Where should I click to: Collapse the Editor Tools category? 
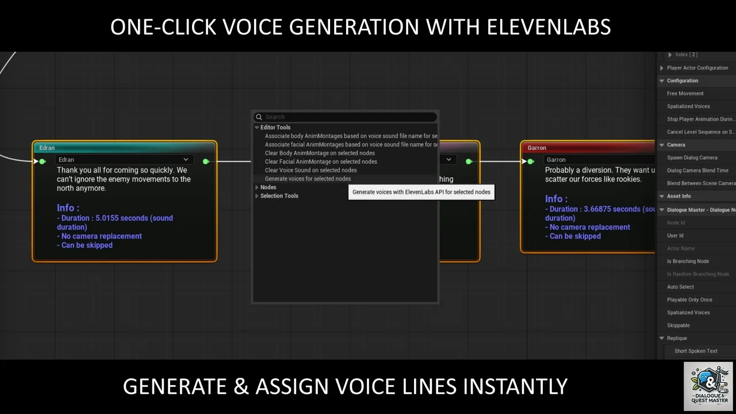[x=257, y=128]
